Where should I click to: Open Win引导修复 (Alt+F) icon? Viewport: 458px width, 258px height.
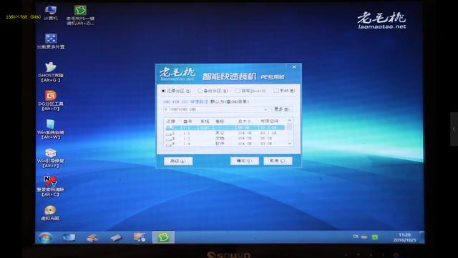point(51,158)
